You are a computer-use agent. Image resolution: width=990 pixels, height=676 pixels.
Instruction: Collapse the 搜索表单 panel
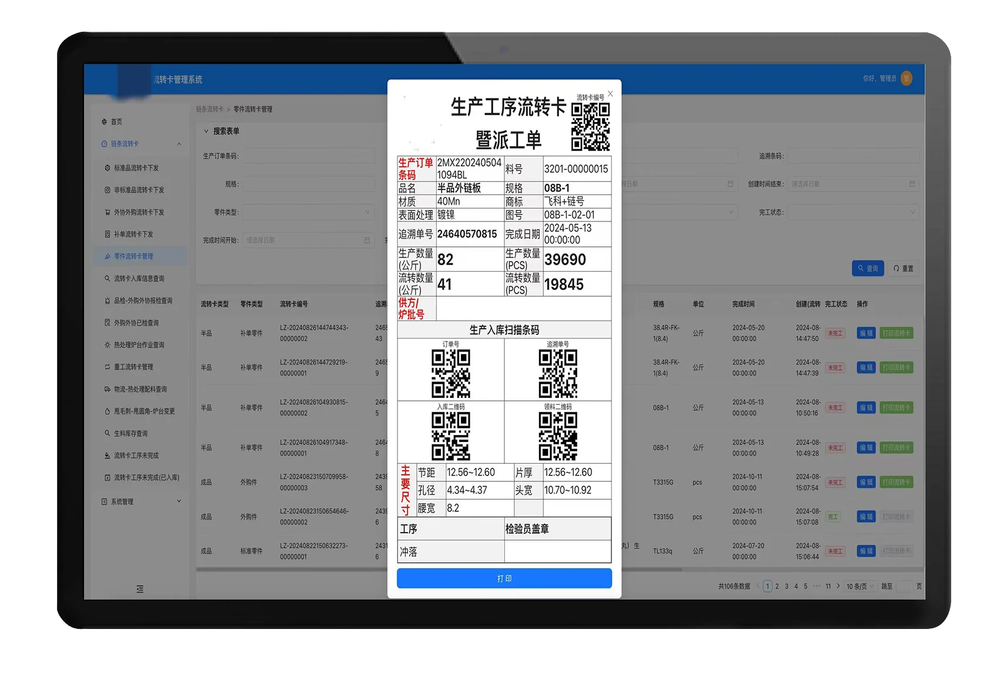coord(206,131)
